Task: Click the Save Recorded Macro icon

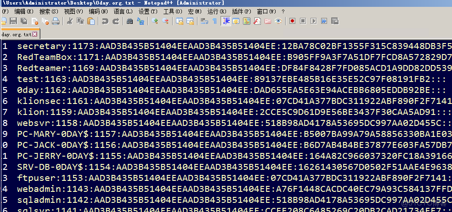Action: tap(335, 21)
